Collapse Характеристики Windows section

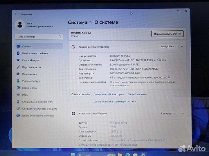click(183, 114)
